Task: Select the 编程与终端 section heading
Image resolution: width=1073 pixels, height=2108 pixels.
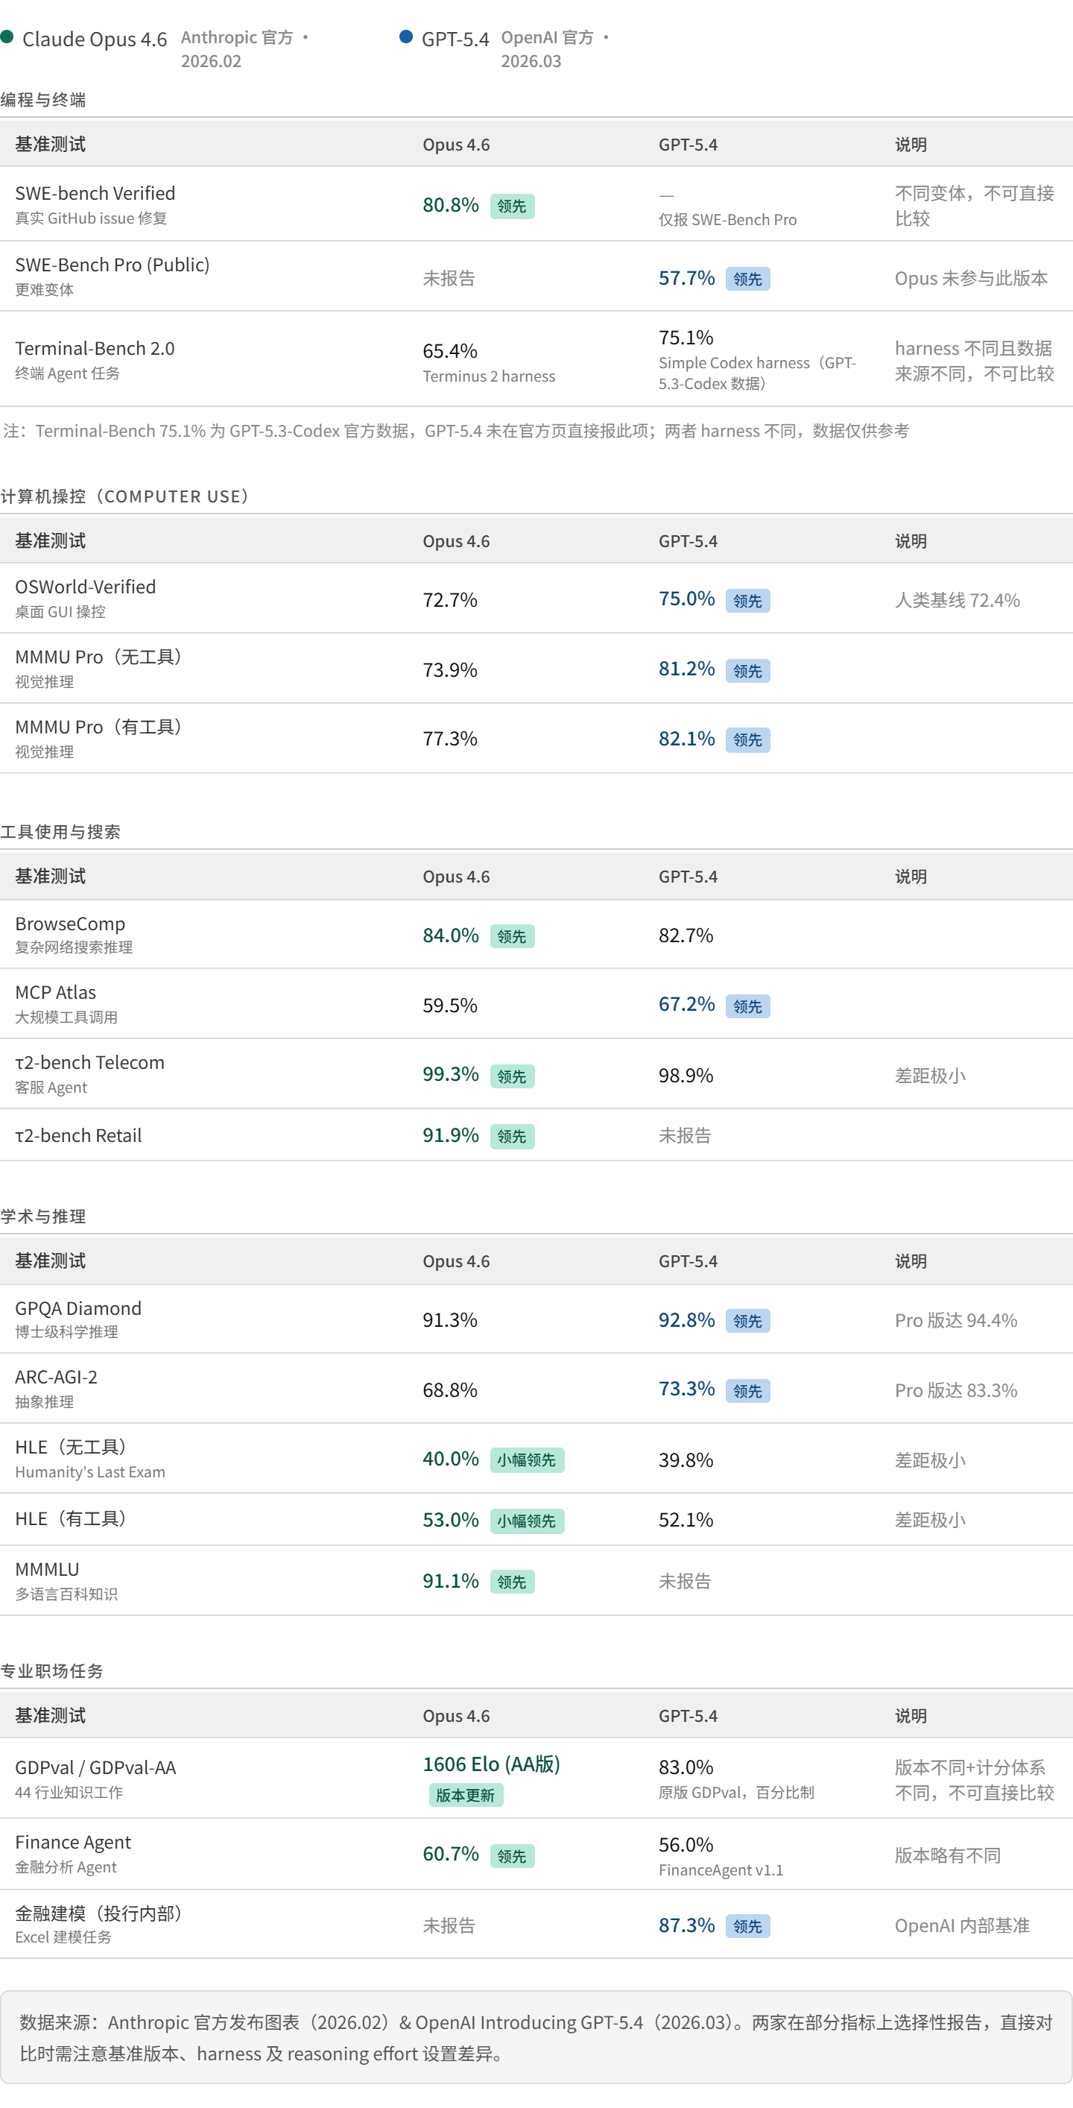Action: click(x=43, y=100)
